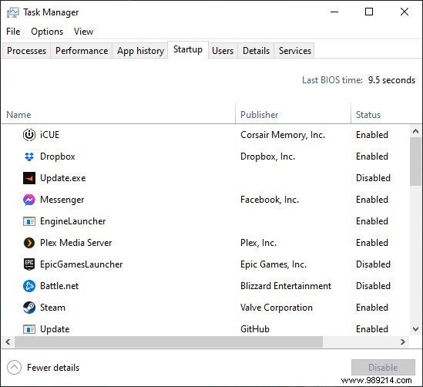Click the Epic Games, Inc. publisher cell
Image resolution: width=423 pixels, height=387 pixels.
(x=274, y=264)
